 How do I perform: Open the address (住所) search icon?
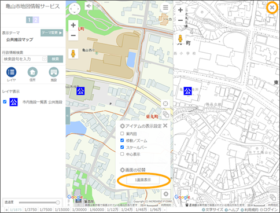(x=32, y=72)
